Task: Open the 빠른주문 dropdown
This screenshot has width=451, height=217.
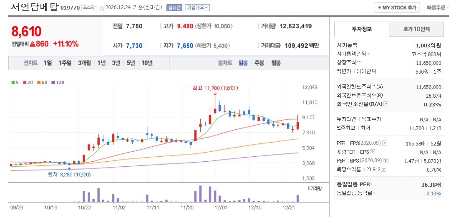Action: (x=438, y=8)
